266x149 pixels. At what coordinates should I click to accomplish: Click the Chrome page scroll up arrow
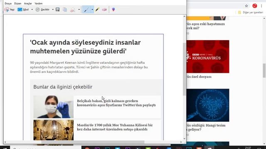point(264,18)
